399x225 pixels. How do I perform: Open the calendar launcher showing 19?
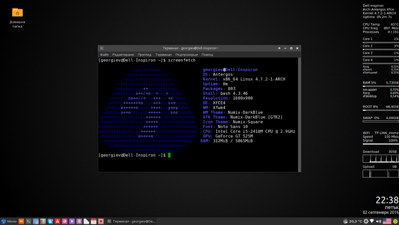click(x=94, y=221)
